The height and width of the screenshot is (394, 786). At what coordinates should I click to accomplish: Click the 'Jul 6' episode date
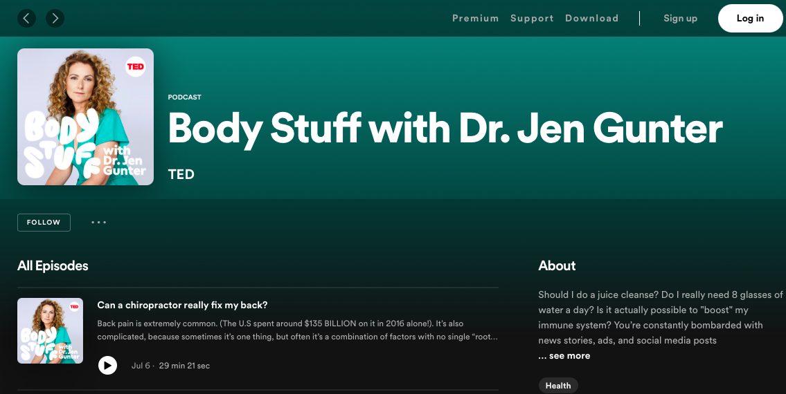pyautogui.click(x=141, y=366)
